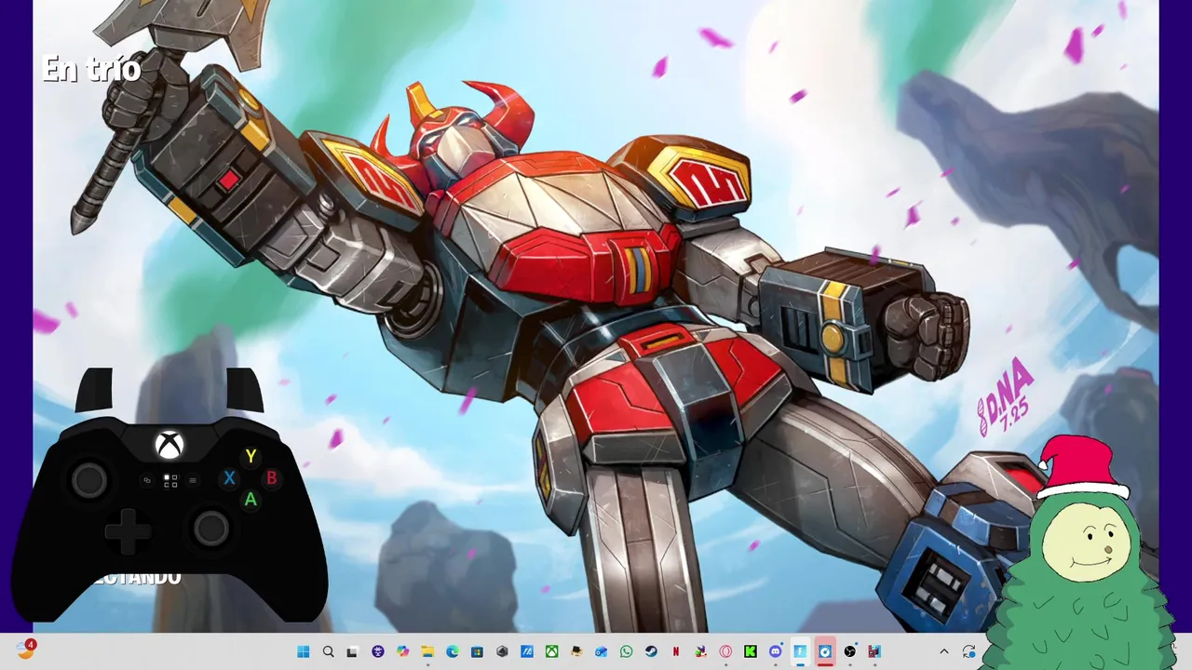Expand hidden system tray icons chevron

click(943, 651)
